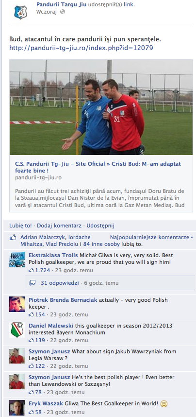The image size is (196, 417).
Task: Expand Najpopularniejsze komentarze sorting dropdown
Action: [x=151, y=237]
